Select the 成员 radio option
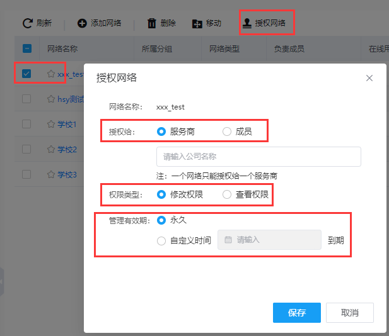Viewport: 389px width, 336px height. point(227,132)
